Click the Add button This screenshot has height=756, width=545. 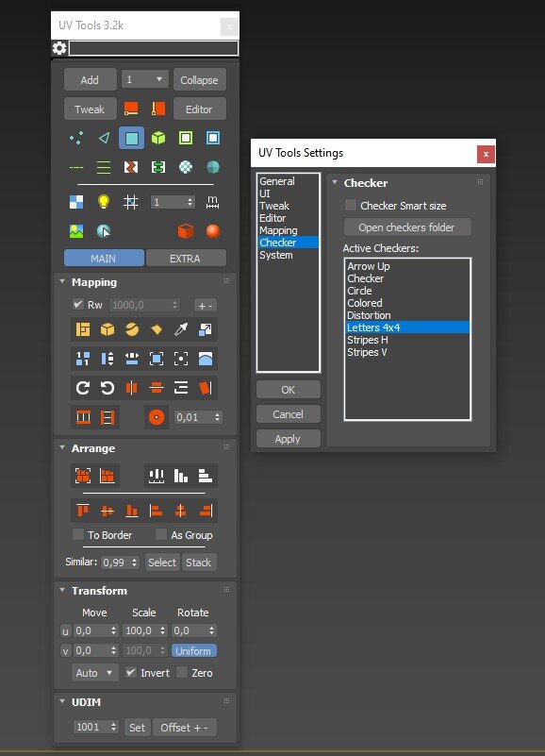coord(91,79)
